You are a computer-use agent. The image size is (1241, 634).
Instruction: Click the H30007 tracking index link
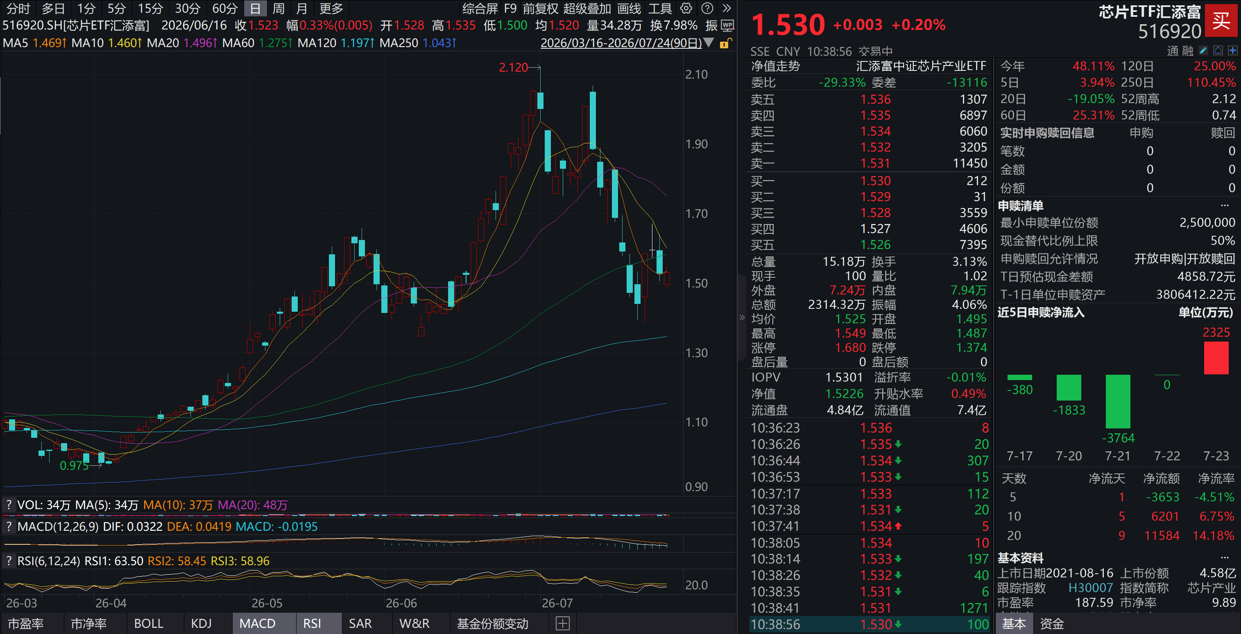pos(1091,588)
